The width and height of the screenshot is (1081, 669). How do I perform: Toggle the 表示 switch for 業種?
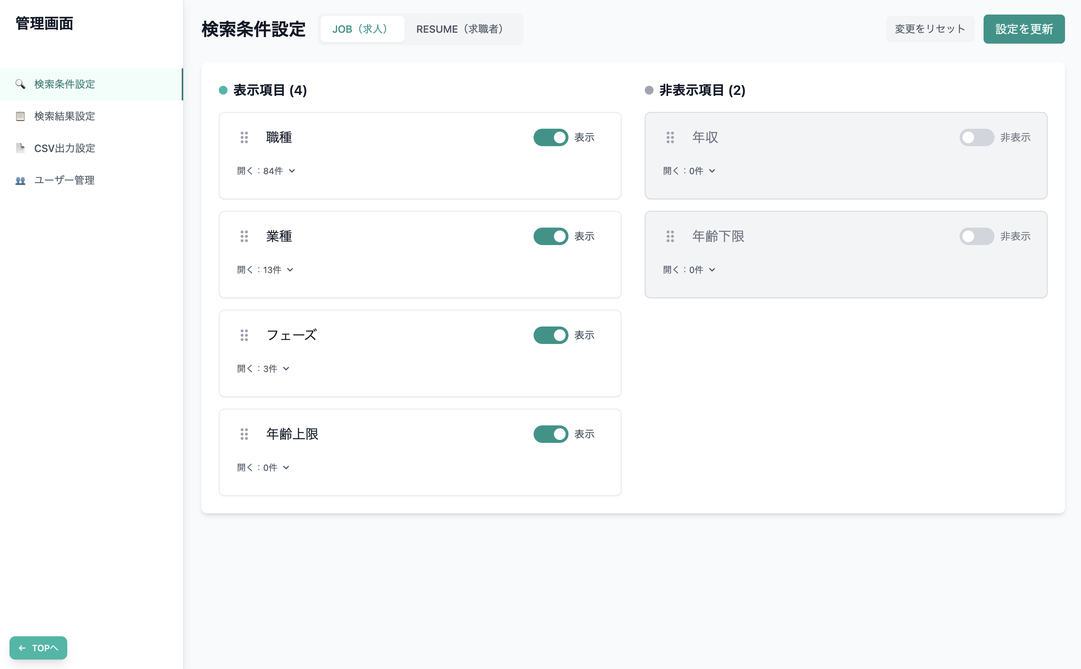pos(551,236)
